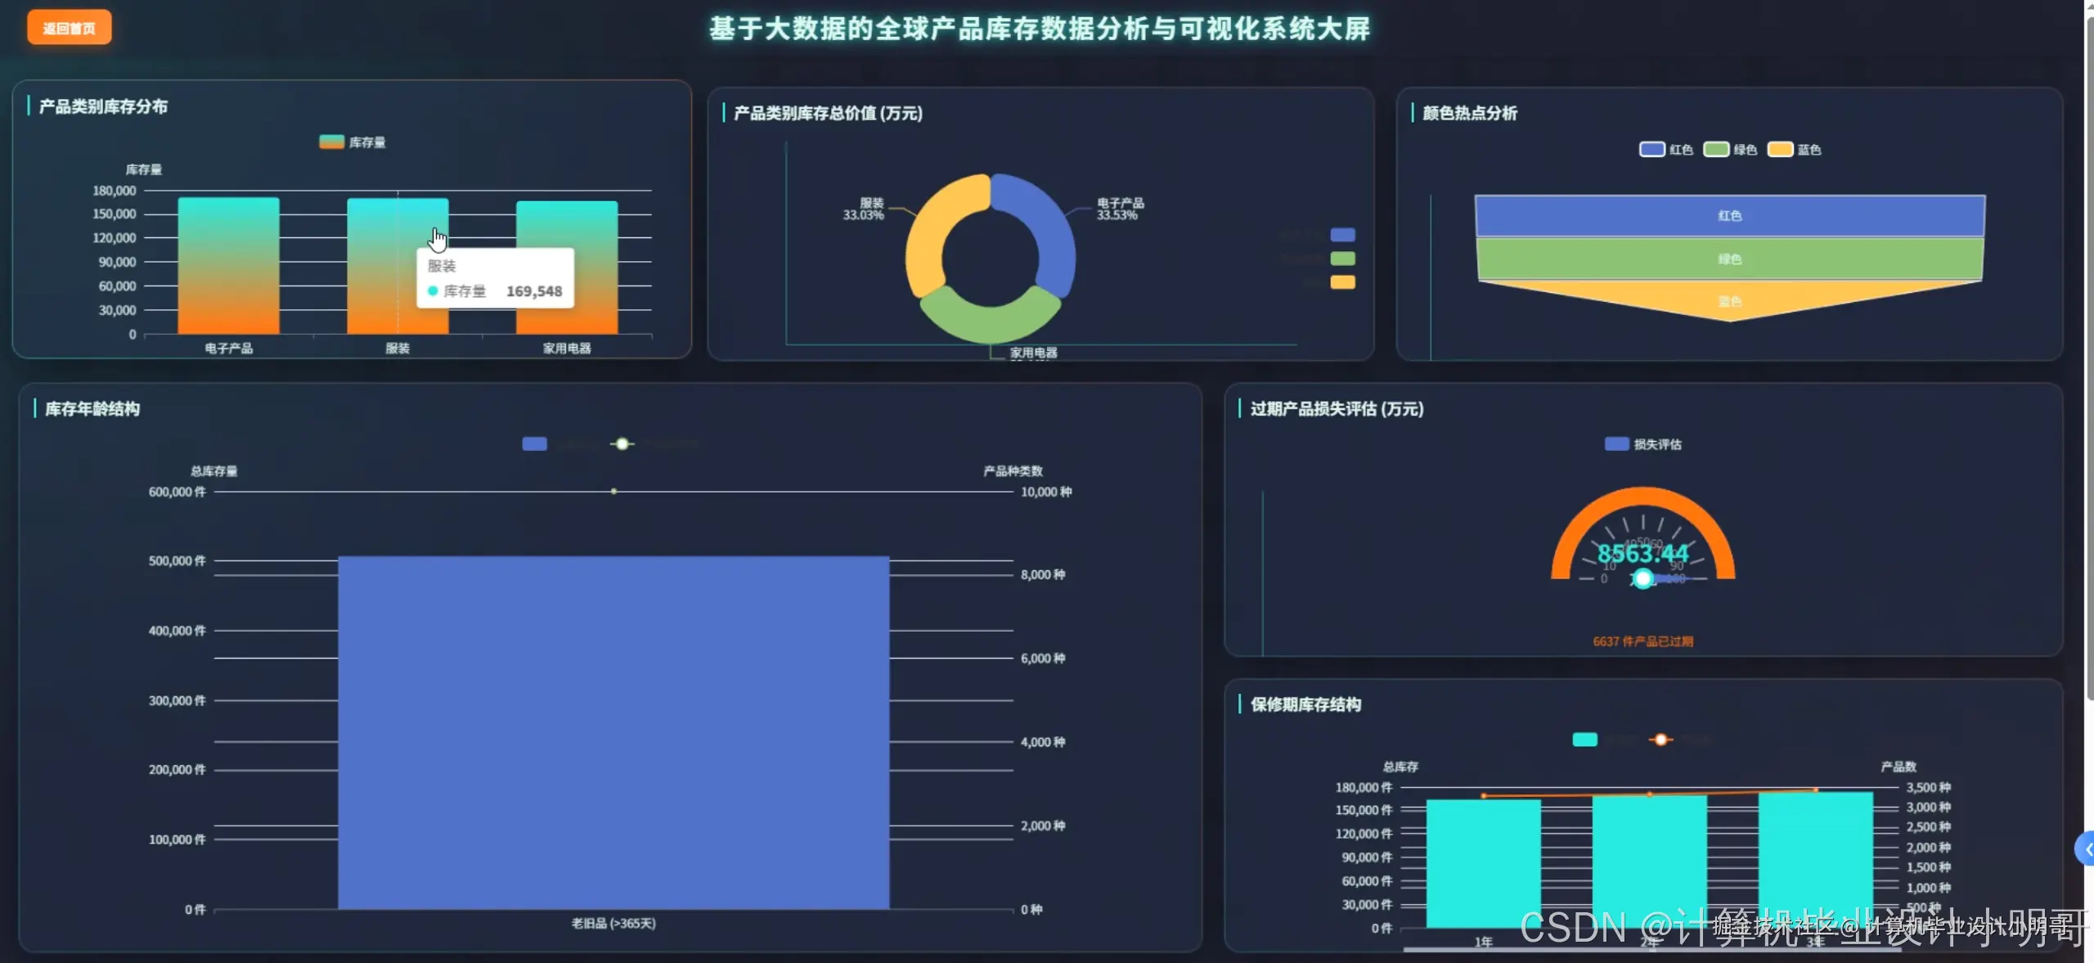Viewport: 2094px width, 963px height.
Task: Click the 红色 funnel segment
Action: (1730, 215)
